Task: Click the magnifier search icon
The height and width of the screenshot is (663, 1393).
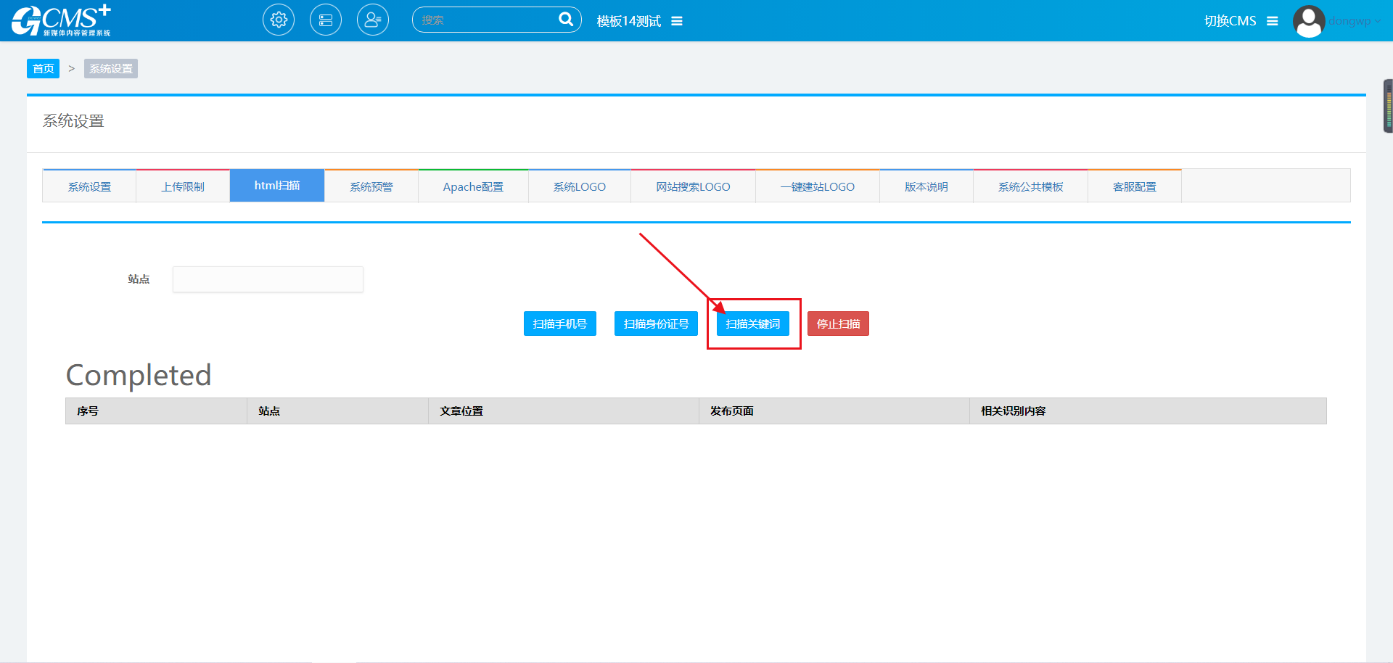Action: click(x=565, y=20)
